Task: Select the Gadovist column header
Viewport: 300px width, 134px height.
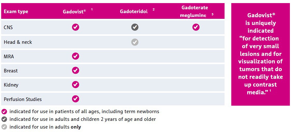Action: pos(74,11)
